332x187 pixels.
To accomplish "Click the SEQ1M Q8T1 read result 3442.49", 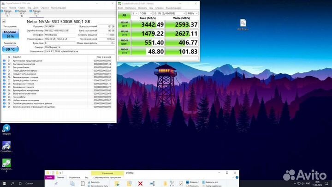I will point(148,24).
